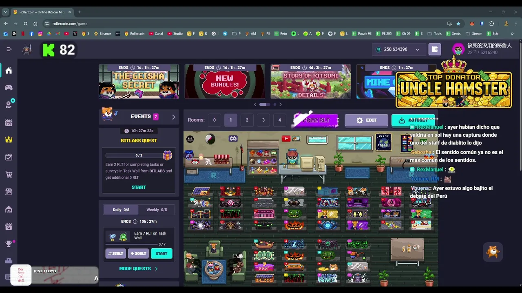Viewport: 522px width, 293px height.
Task: Click the YouTube icon on the room wall
Action: click(x=286, y=139)
